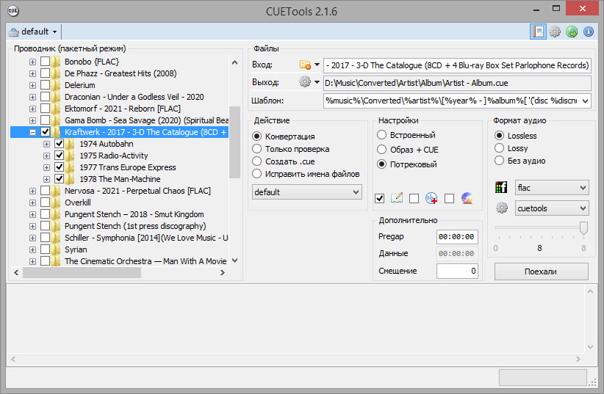604x394 pixels.
Task: Select Lossy audio format
Action: pos(499,148)
